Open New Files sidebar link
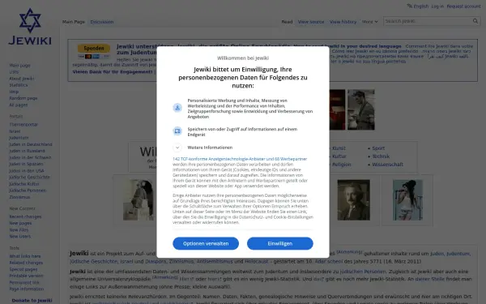486x304 pixels. click(19, 230)
